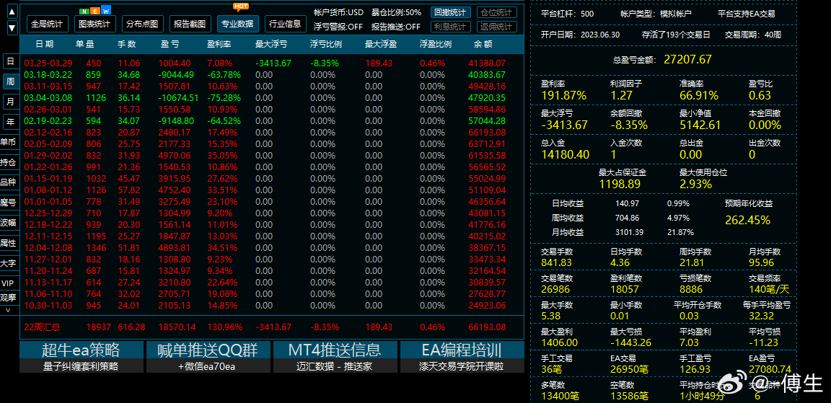Viewport: 831px width, 403px height.
Task: Click the 报告截图 button
Action: [191, 24]
